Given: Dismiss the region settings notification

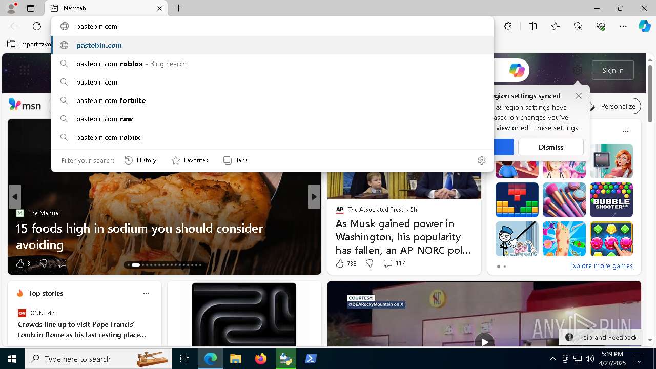Looking at the screenshot, I should tap(551, 147).
